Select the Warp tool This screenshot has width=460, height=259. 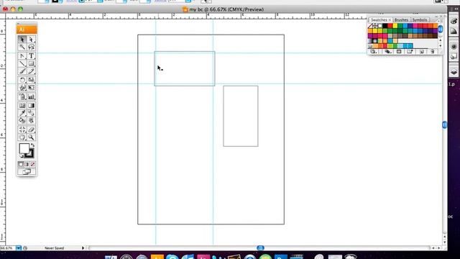[22, 88]
